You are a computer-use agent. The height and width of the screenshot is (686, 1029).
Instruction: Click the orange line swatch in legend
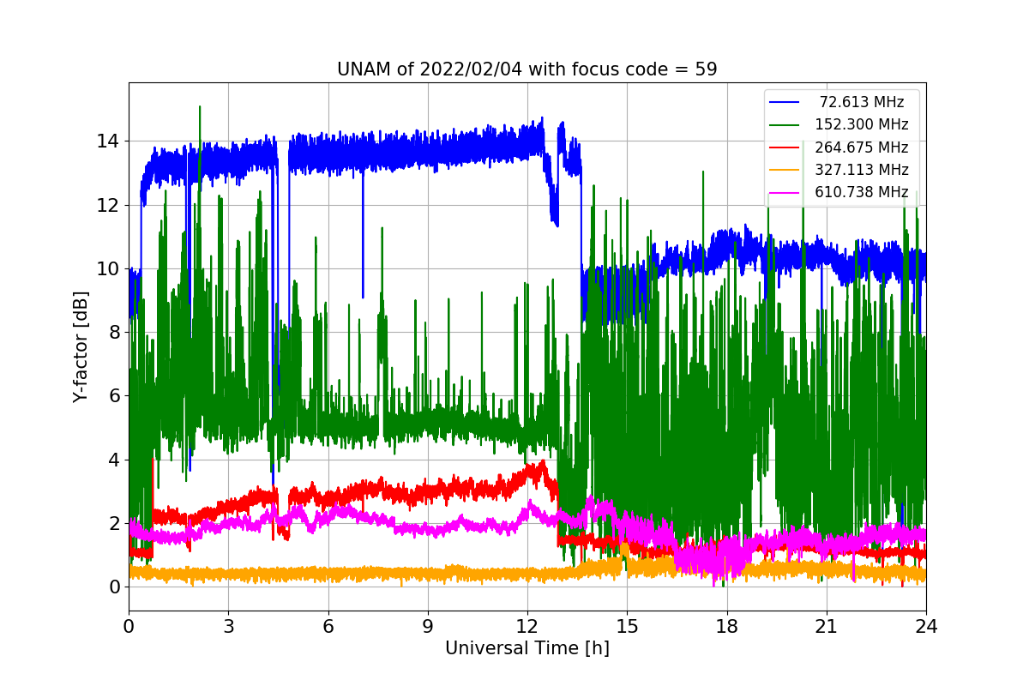click(785, 170)
